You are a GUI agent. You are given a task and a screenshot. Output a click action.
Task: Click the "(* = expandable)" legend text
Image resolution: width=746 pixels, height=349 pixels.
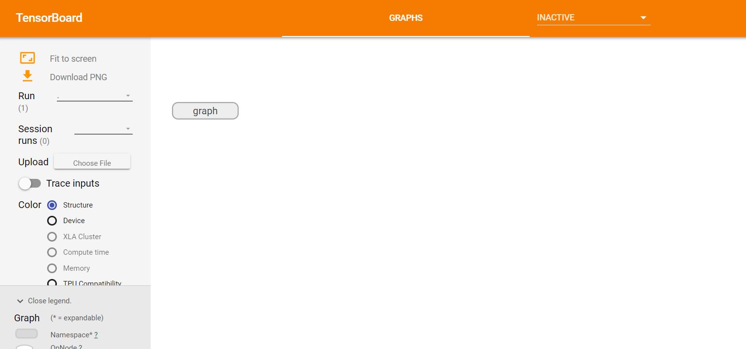(x=77, y=318)
